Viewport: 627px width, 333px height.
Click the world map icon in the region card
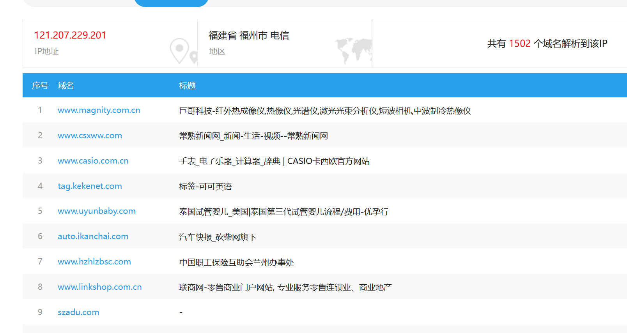[354, 51]
